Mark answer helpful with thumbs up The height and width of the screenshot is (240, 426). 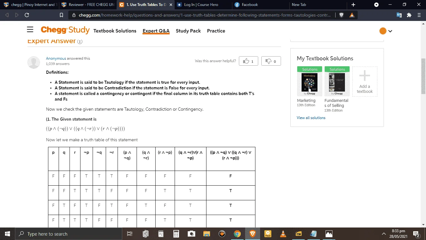tap(249, 61)
